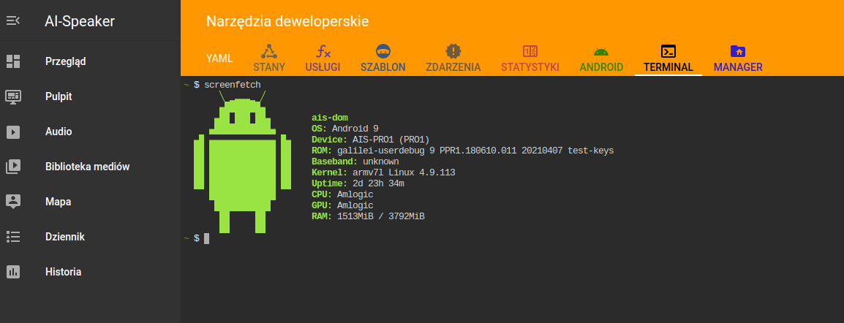Select the SZABLON template tab
This screenshot has width=844, height=323.
point(383,58)
